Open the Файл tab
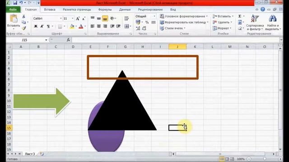 pos(13,9)
